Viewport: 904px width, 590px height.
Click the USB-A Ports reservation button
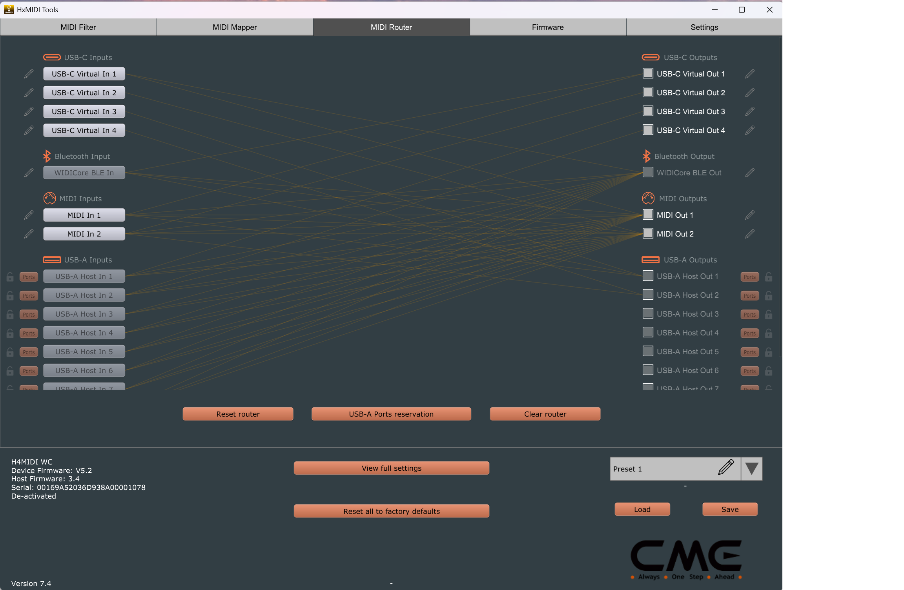pyautogui.click(x=391, y=414)
